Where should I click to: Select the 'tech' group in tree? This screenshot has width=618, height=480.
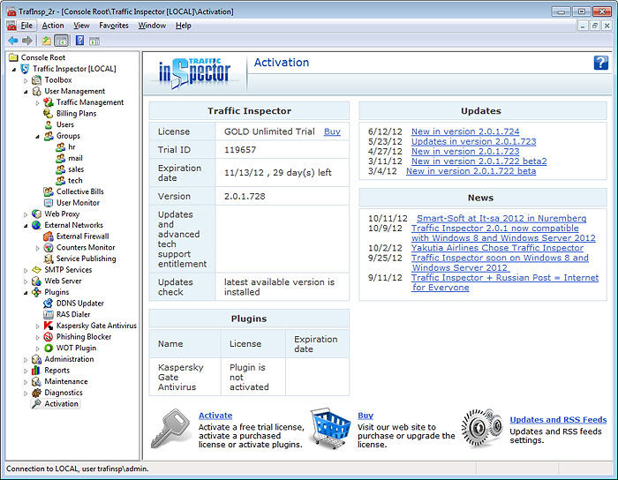[x=75, y=180]
